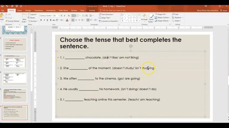Click the Share button
Screen dimensions: 229x128
[224, 10]
